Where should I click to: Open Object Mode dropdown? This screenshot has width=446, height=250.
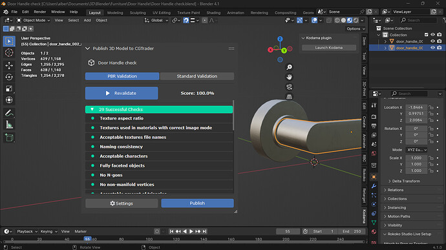[x=33, y=20]
